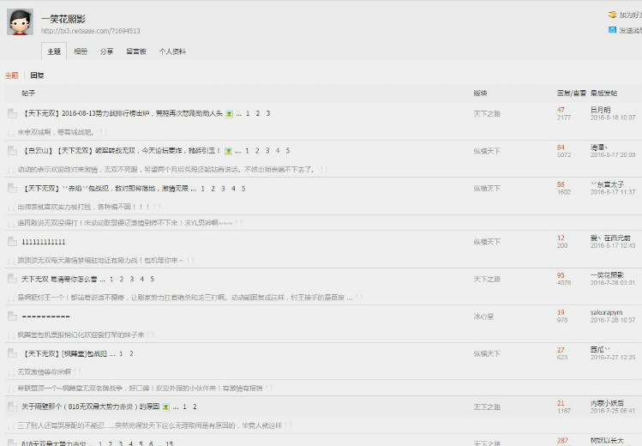This screenshot has width=642, height=446.
Task: Click thread icon for 111111111111 post
Action: [12, 242]
